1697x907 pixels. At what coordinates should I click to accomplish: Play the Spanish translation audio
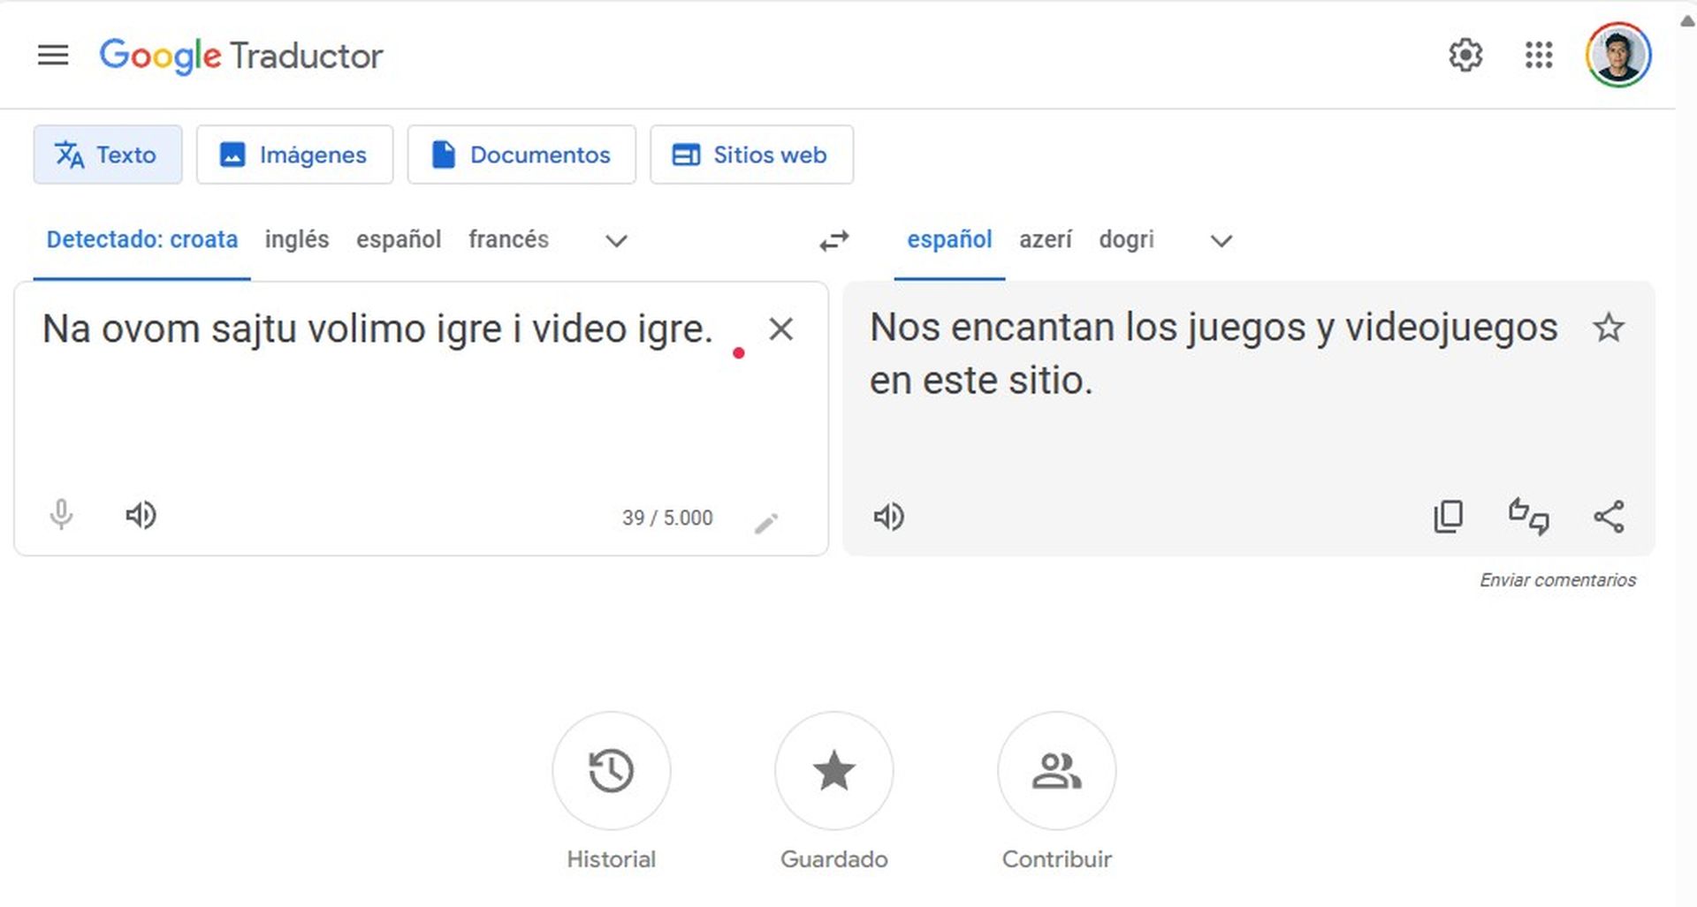[x=889, y=518]
